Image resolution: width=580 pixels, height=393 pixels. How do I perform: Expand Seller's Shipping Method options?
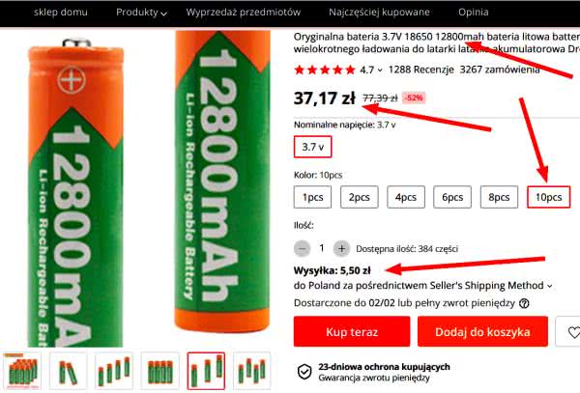click(x=550, y=286)
